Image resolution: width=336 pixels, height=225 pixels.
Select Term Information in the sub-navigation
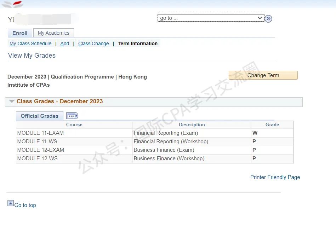138,44
